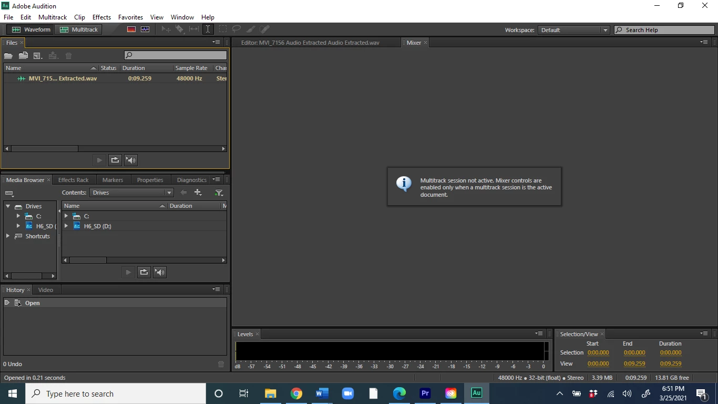
Task: Click the Search Help field
Action: (x=664, y=30)
